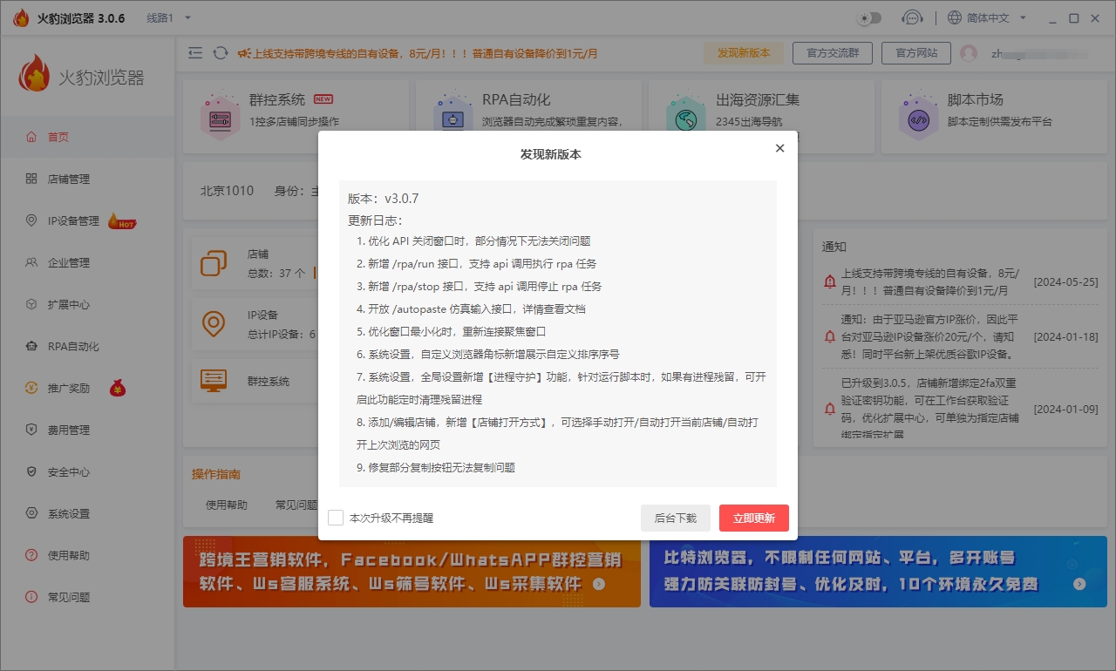The image size is (1116, 671).
Task: Click the 使用帮助 question mark icon
Action: point(31,555)
